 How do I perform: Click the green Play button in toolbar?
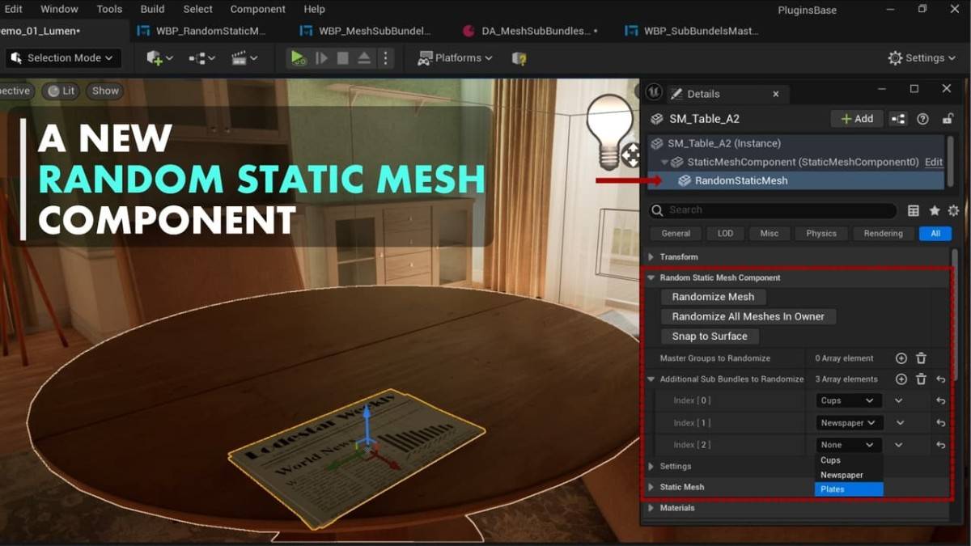(x=298, y=58)
